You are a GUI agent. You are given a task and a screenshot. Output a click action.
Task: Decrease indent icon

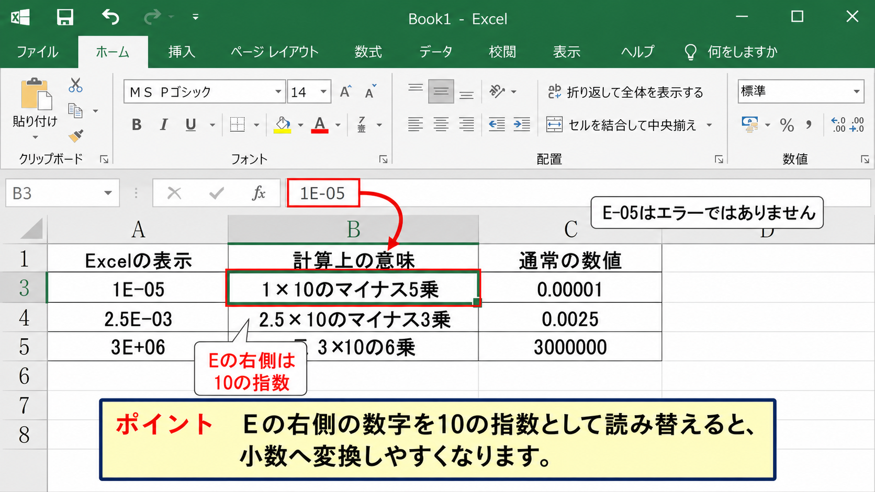497,124
